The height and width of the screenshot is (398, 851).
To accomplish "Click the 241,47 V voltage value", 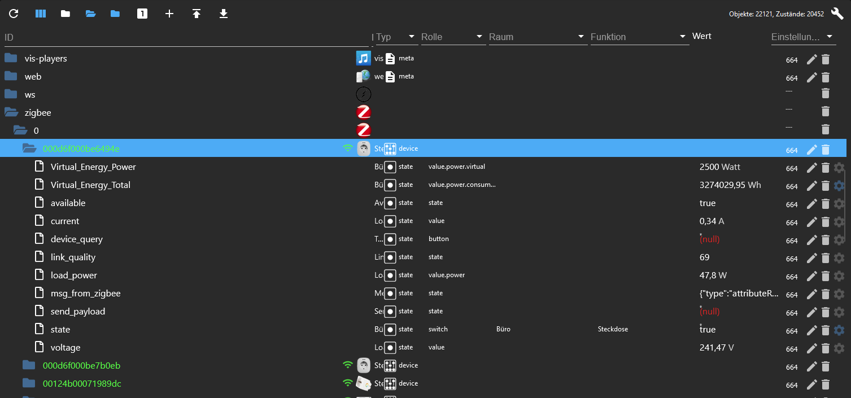I will (x=717, y=348).
